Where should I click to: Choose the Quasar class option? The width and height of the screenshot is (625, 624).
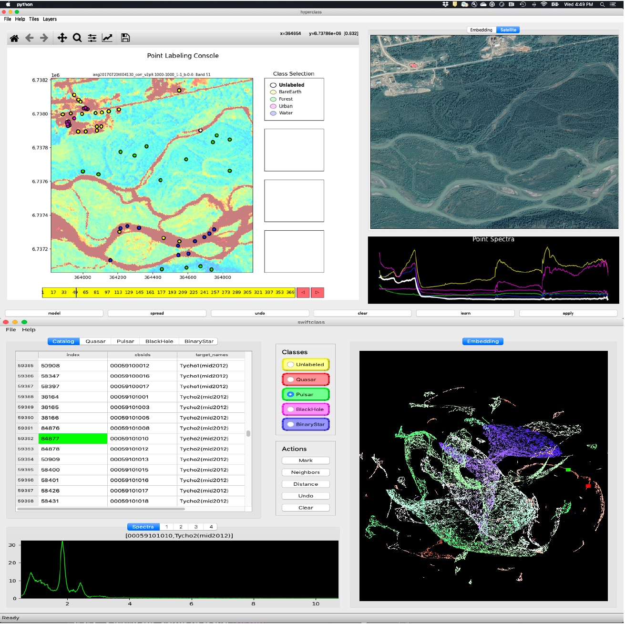point(306,380)
